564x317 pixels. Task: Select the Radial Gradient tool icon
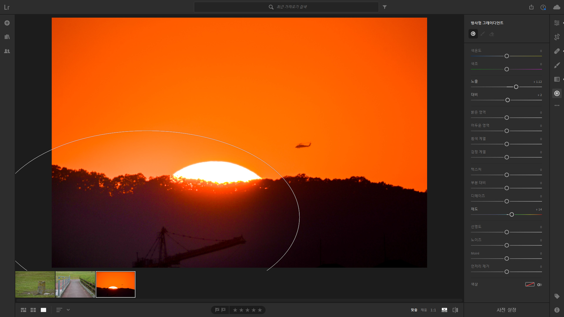557,93
